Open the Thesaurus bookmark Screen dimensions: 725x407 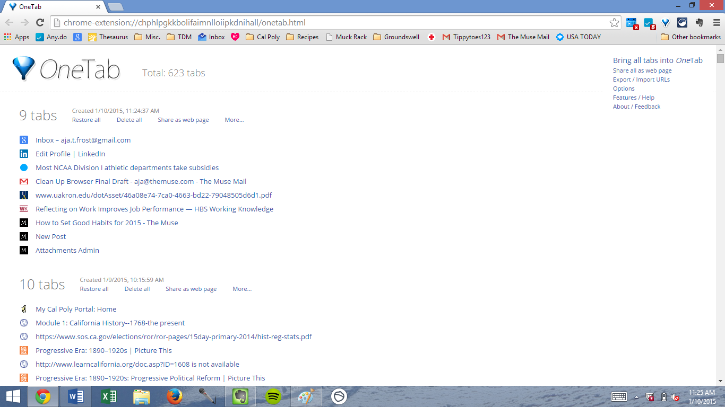point(108,37)
